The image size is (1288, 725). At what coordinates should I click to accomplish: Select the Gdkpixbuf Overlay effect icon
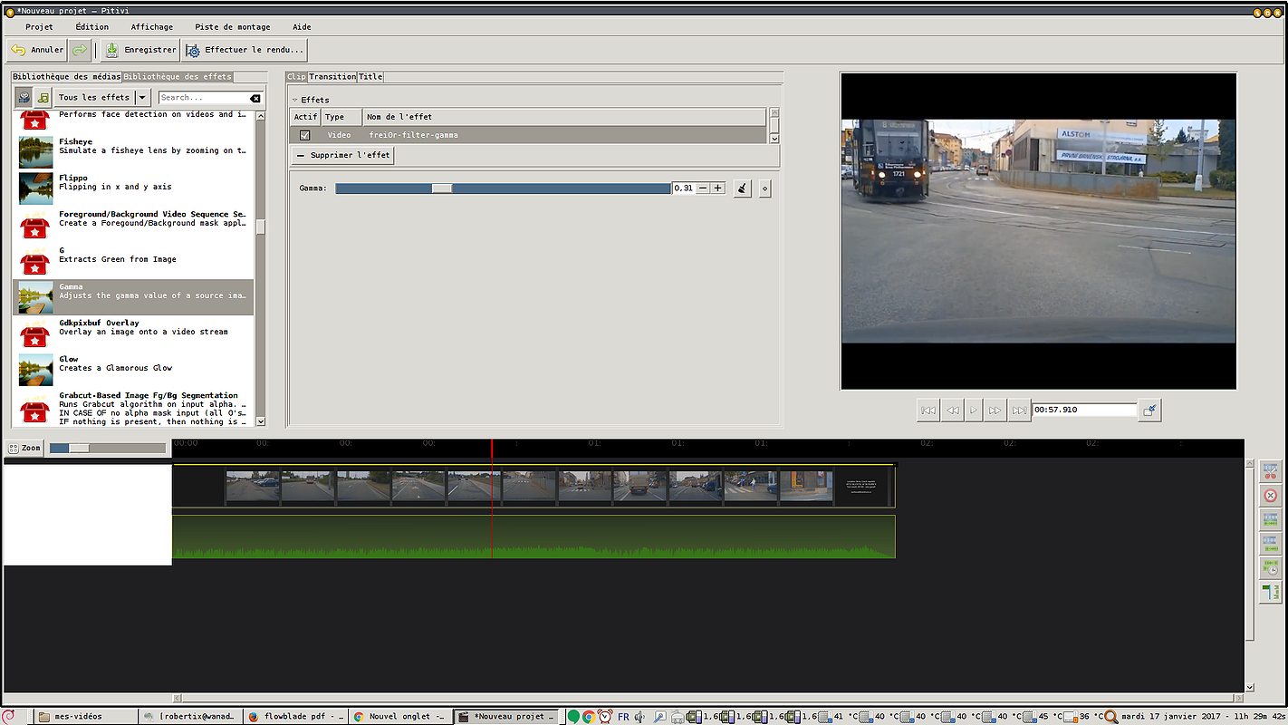tap(36, 333)
